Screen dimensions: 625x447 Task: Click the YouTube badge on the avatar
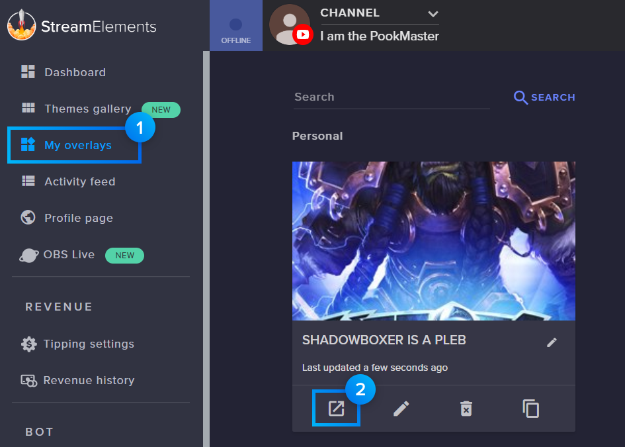point(302,34)
